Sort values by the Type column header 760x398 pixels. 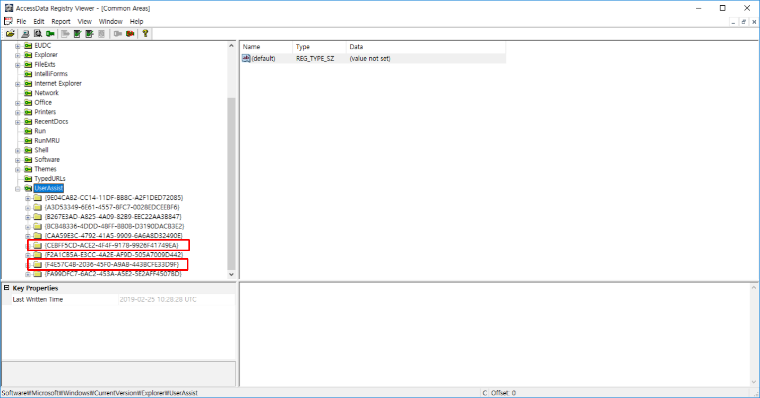point(319,47)
